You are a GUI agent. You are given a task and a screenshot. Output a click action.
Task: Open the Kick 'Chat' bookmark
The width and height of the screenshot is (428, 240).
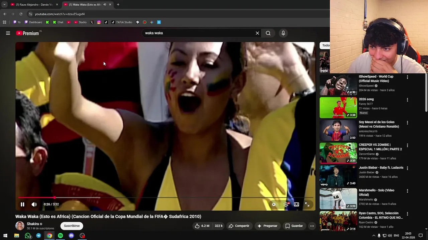tap(58, 22)
